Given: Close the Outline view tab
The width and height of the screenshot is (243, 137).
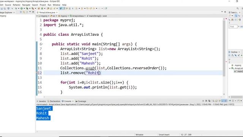Looking at the screenshot, I should [x=239, y=52].
